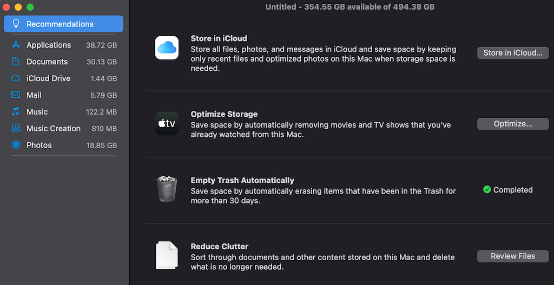The image size is (554, 285).
Task: Click the Trash can icon
Action: 167,189
